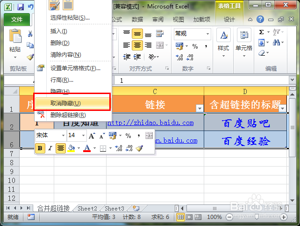Align text left in ribbon

point(127,45)
